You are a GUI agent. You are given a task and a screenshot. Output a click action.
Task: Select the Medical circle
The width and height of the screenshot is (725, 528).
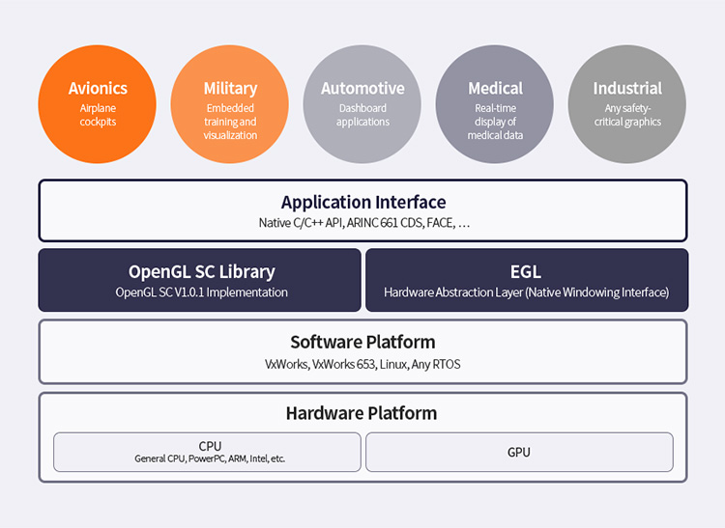tap(495, 104)
